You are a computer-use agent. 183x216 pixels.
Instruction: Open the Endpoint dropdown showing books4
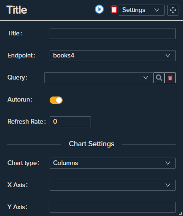[113, 56]
